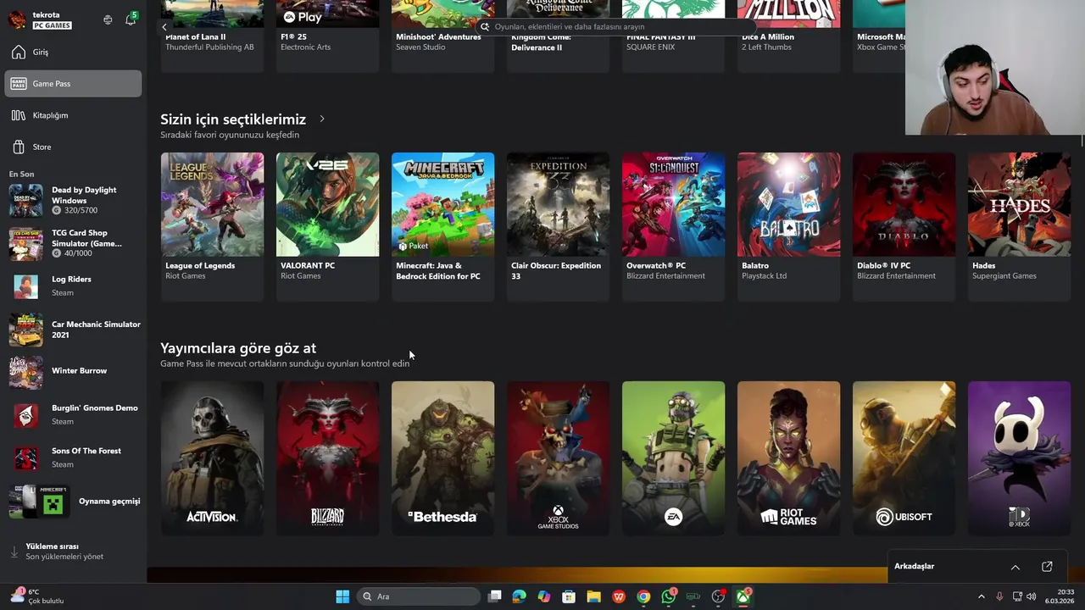The width and height of the screenshot is (1085, 610).
Task: Open Kitaplığım library
Action: tap(73, 115)
